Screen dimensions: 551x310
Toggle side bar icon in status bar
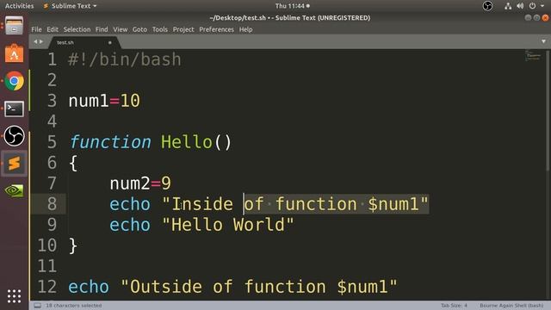click(x=37, y=306)
